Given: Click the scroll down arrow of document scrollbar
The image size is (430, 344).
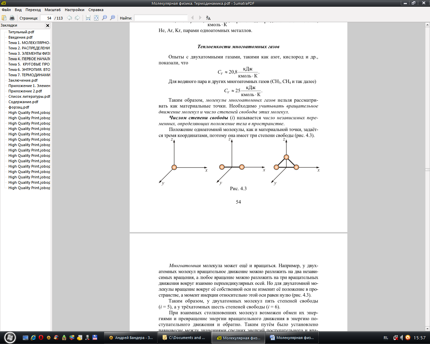Looking at the screenshot, I should [x=427, y=329].
